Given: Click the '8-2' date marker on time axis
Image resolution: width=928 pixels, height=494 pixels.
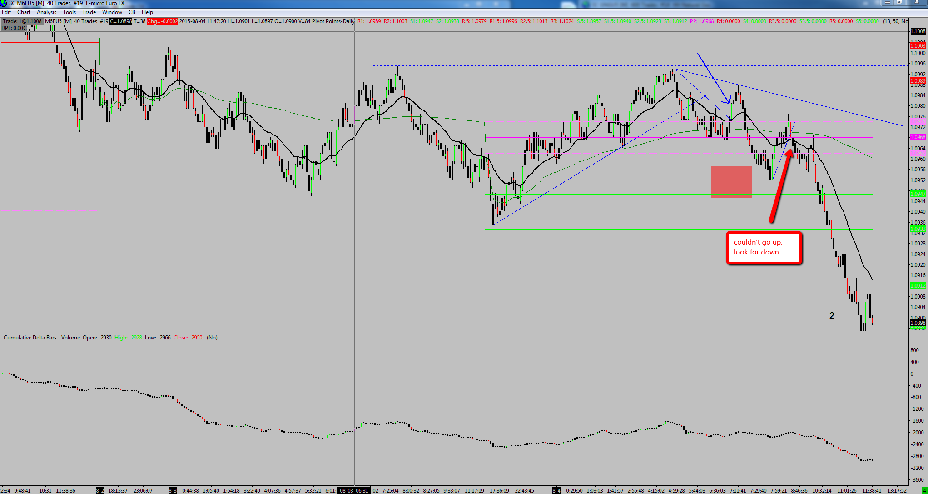Looking at the screenshot, I should [100, 491].
